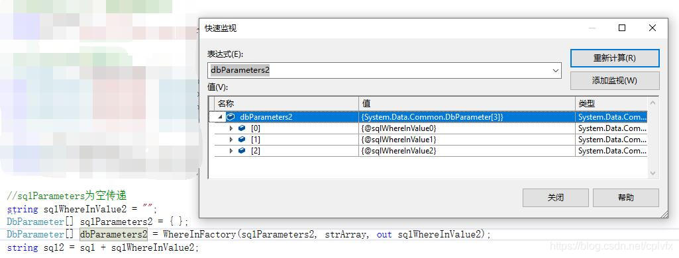Open the 表达式 combo box dropdown arrow
The width and height of the screenshot is (679, 258).
pos(556,70)
